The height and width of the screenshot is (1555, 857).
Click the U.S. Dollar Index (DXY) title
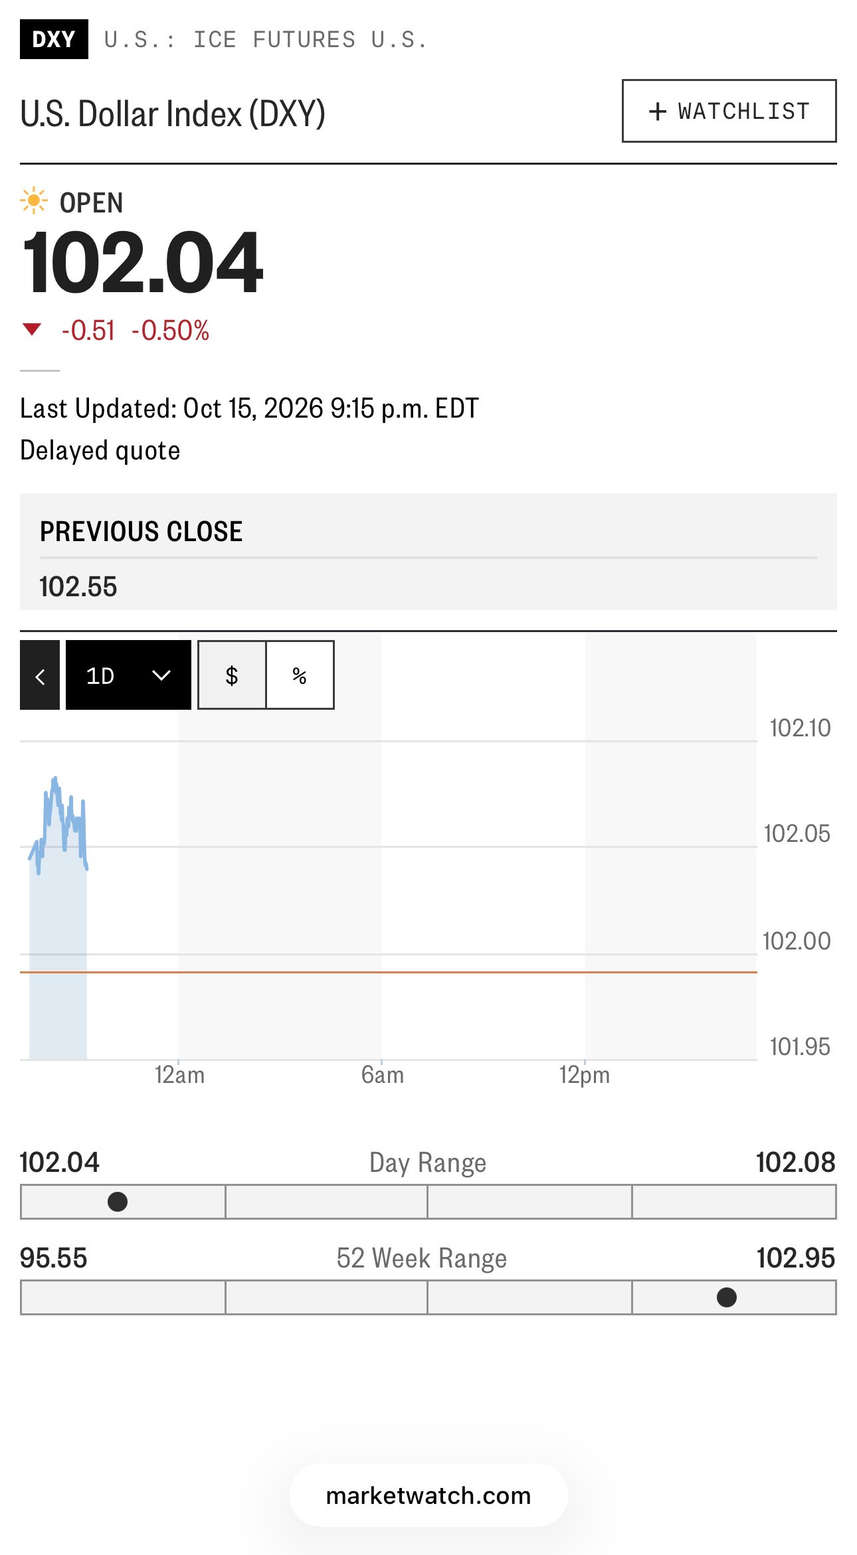[x=173, y=114]
